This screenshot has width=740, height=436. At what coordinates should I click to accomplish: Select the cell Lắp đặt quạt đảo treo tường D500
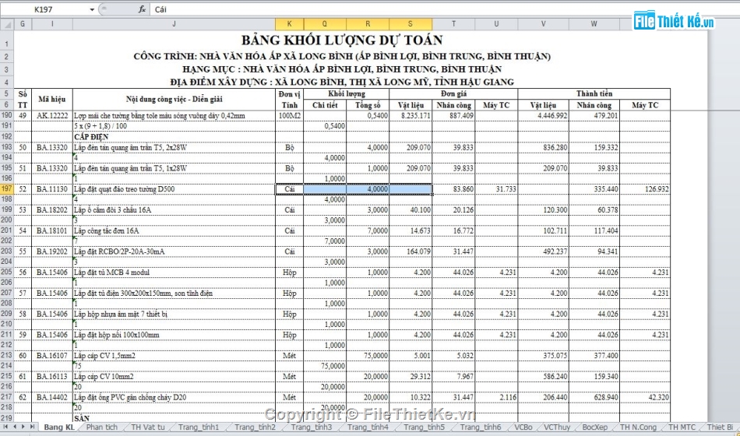pyautogui.click(x=174, y=188)
